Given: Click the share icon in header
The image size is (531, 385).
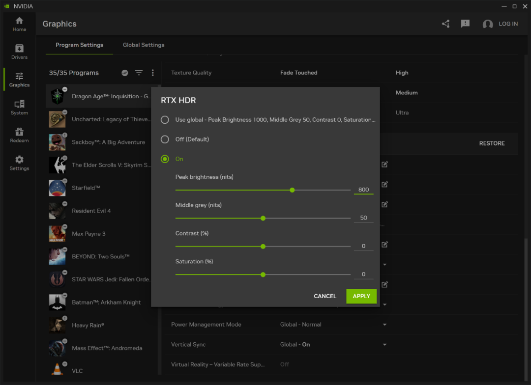Looking at the screenshot, I should [446, 24].
